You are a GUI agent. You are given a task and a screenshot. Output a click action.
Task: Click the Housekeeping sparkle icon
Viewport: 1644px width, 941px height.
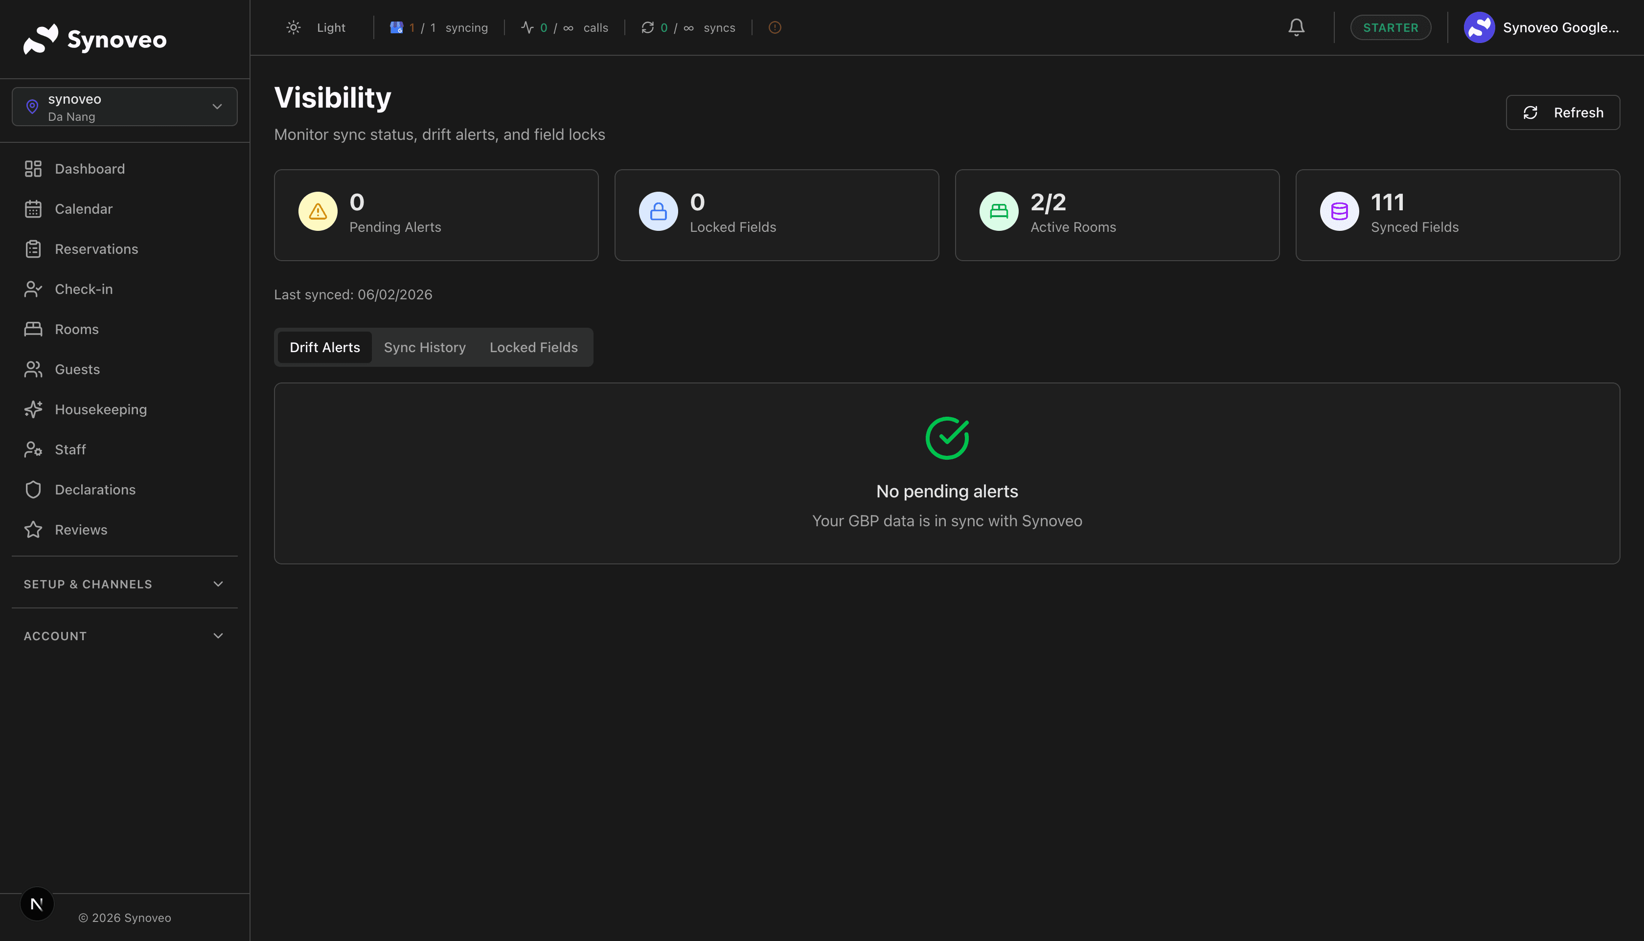pyautogui.click(x=33, y=409)
